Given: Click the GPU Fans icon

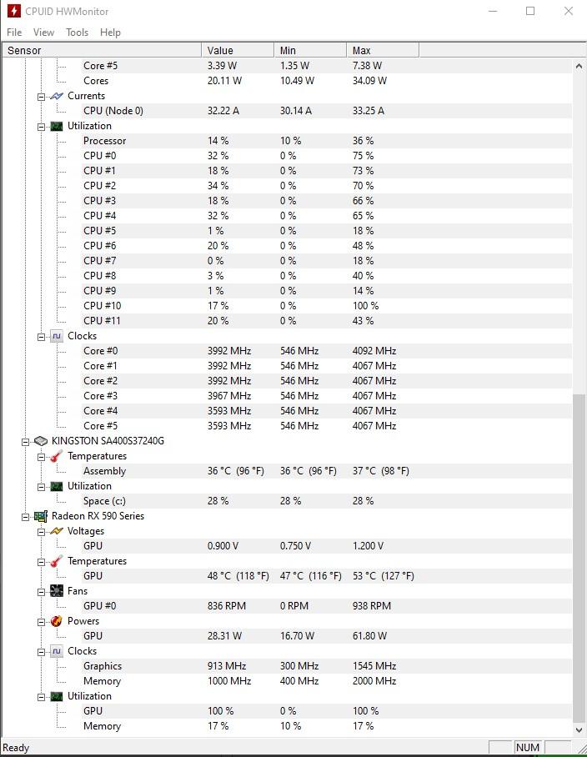Looking at the screenshot, I should pos(57,591).
